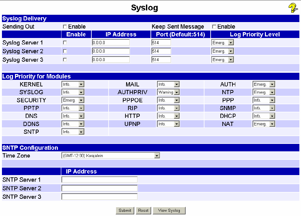This screenshot has width=301, height=216.
Task: Click the help question mark icon
Action: tap(293, 8)
